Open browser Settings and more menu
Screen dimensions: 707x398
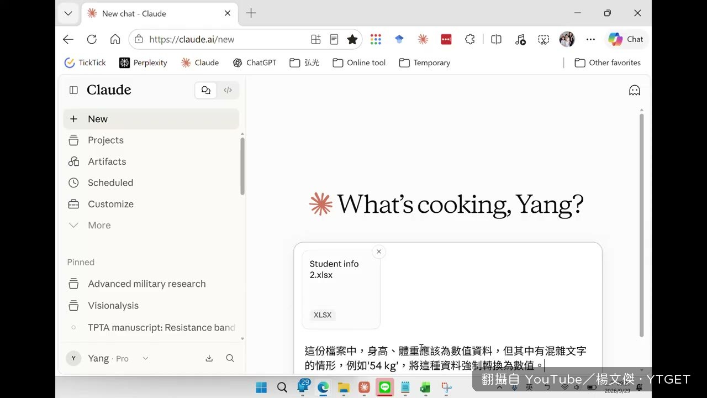(x=590, y=39)
